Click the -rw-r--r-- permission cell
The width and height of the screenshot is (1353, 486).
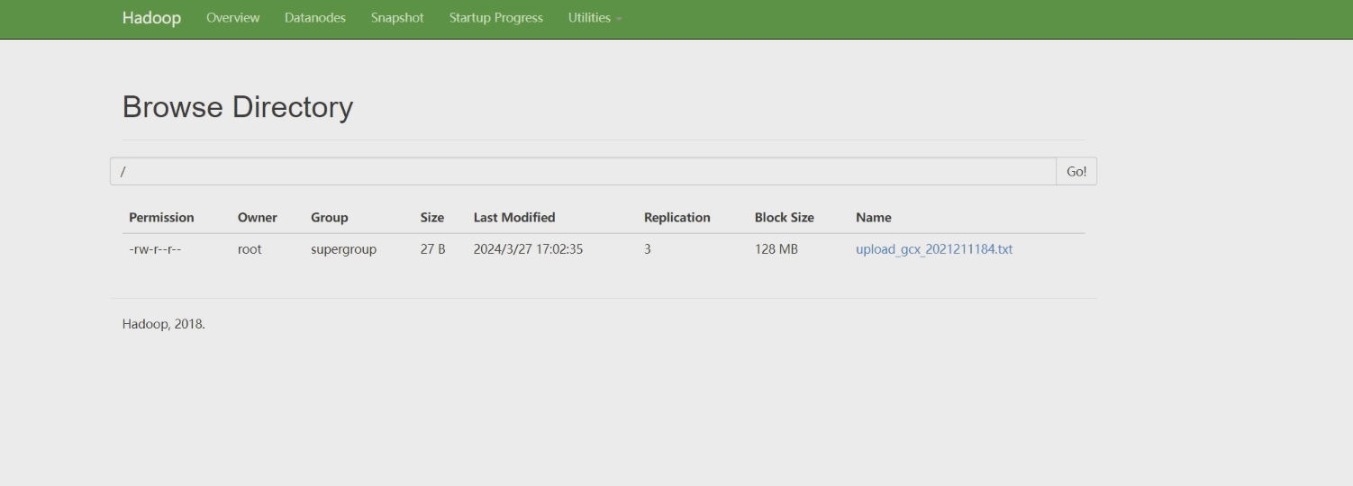pos(155,249)
